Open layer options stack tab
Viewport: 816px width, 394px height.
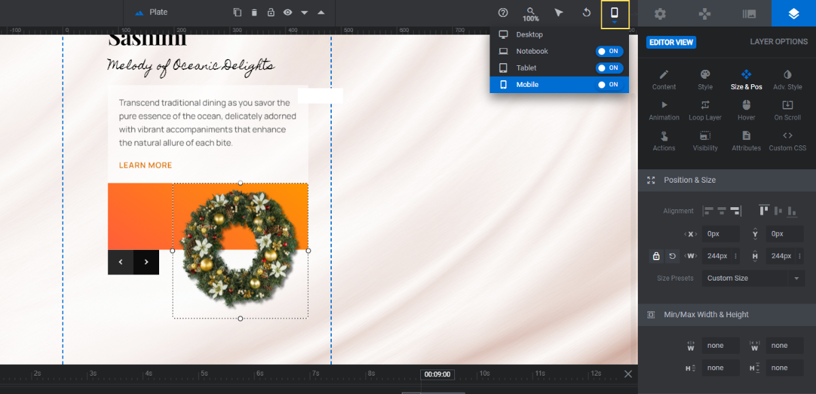pos(794,14)
